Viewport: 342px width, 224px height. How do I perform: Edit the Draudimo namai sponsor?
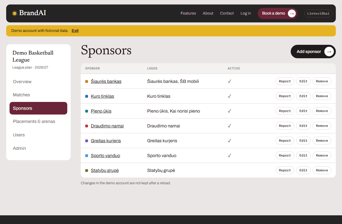point(303,126)
